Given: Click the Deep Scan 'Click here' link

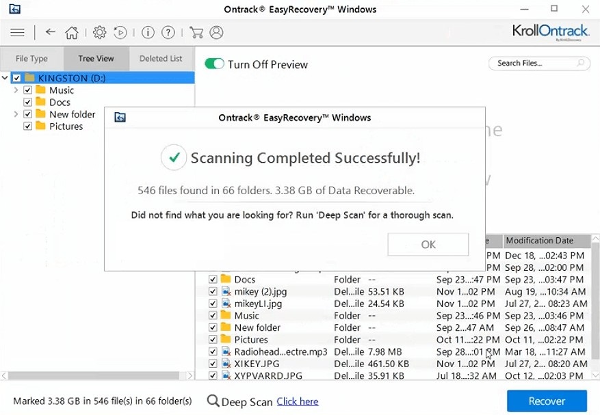Looking at the screenshot, I should point(298,401).
